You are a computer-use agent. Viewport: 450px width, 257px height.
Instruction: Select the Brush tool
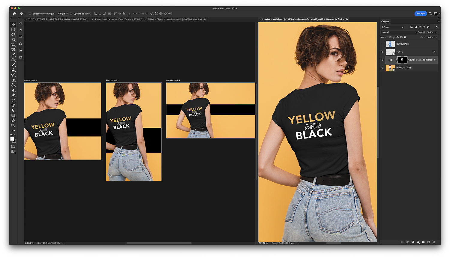[13, 65]
